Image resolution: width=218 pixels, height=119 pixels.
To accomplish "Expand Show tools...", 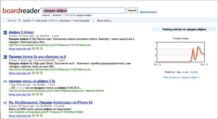I will point(104,20).
